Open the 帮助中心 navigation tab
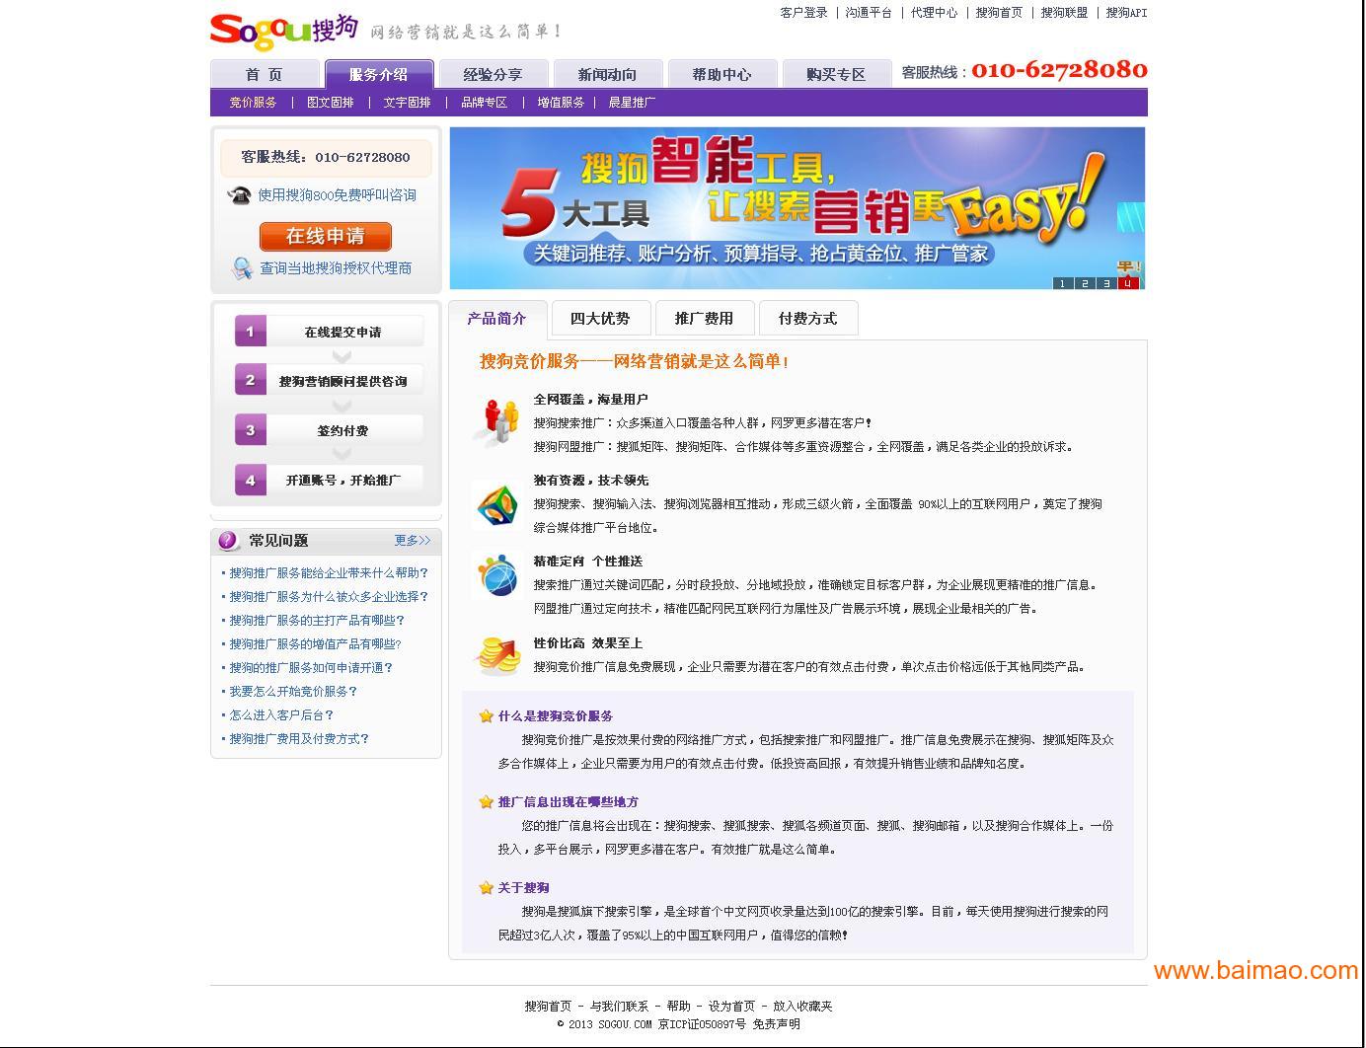This screenshot has width=1366, height=1048. click(721, 74)
